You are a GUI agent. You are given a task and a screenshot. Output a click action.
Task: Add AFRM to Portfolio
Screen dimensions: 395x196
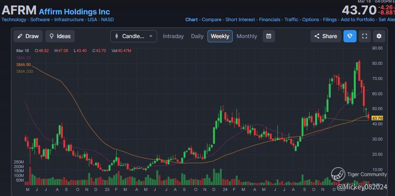pos(358,19)
